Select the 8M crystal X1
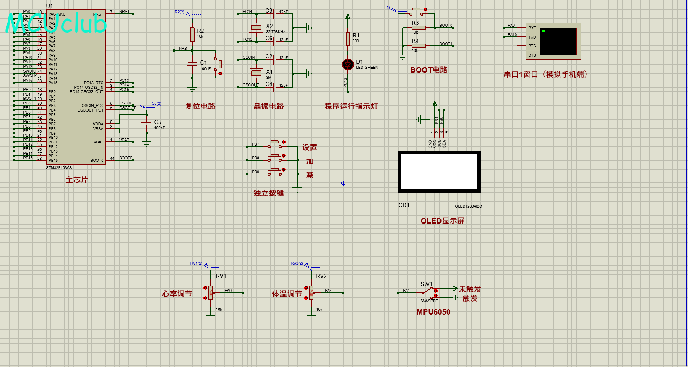This screenshot has width=688, height=367. (256, 73)
